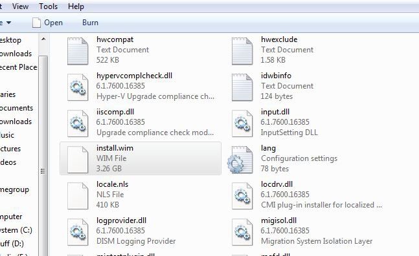Open Homegroup in the navigation pane
Viewport: 419px width, 256px height.
point(14,190)
